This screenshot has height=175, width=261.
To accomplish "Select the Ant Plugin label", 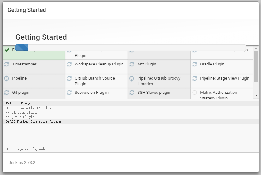I will point(147,64).
